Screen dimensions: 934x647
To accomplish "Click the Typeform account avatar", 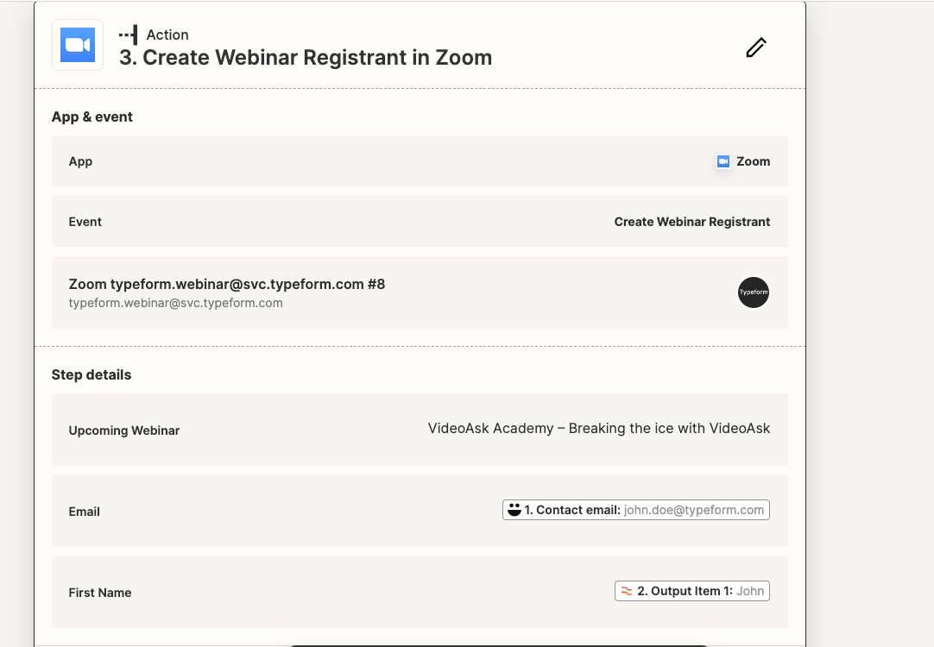I will 754,292.
